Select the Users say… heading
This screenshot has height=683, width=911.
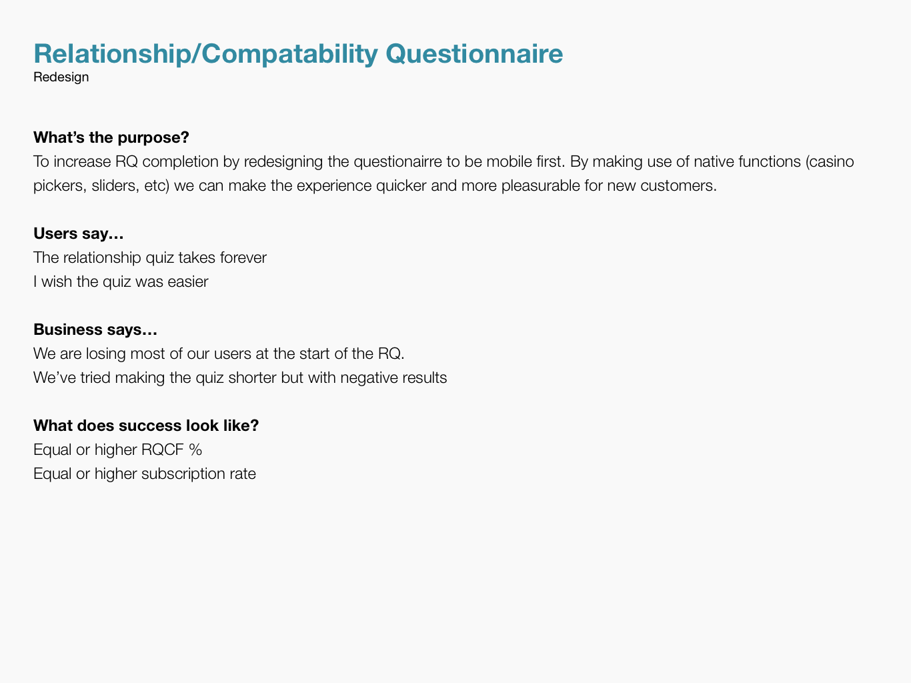(x=79, y=233)
